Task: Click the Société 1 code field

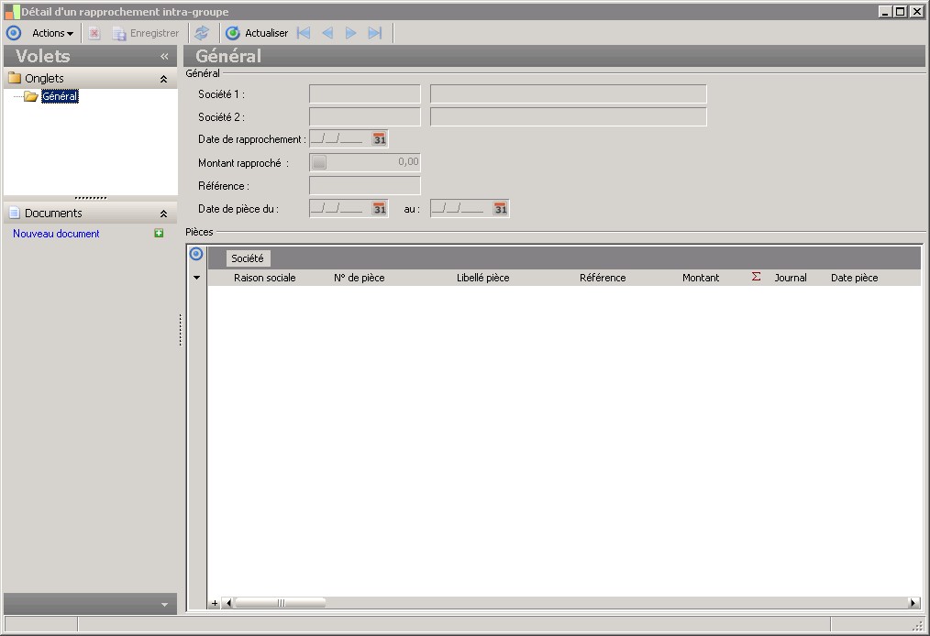Action: tap(365, 93)
